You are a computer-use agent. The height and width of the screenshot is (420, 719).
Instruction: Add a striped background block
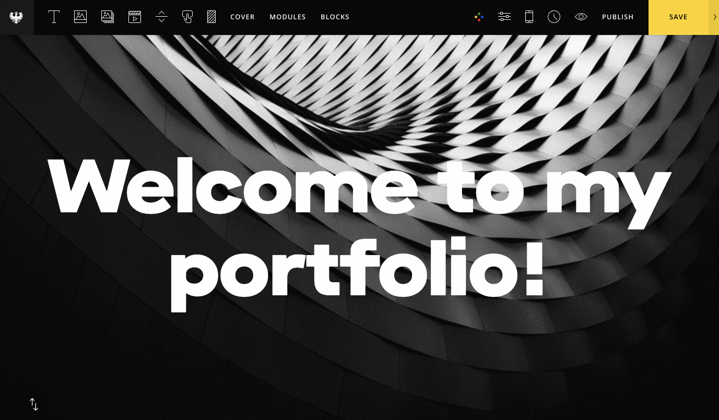tap(211, 17)
